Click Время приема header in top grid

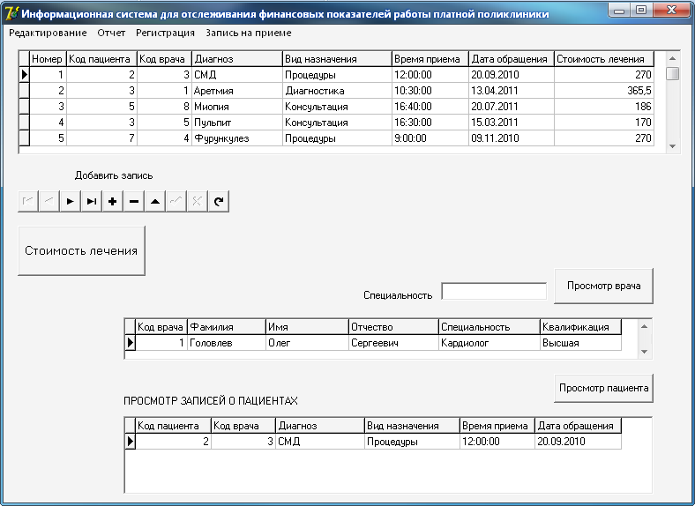tap(430, 59)
